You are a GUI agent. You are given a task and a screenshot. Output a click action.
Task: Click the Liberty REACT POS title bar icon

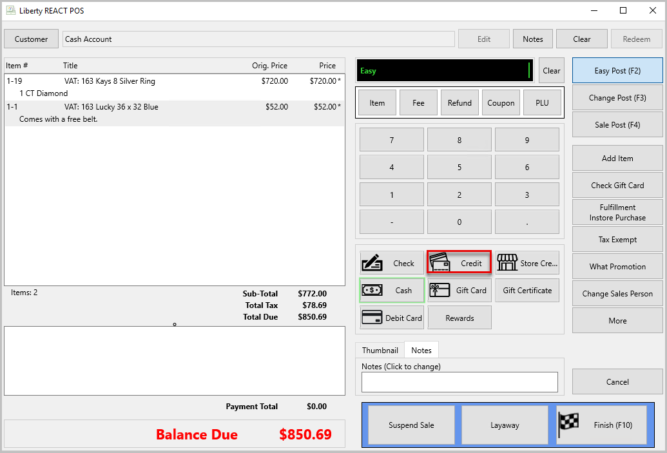coord(11,10)
